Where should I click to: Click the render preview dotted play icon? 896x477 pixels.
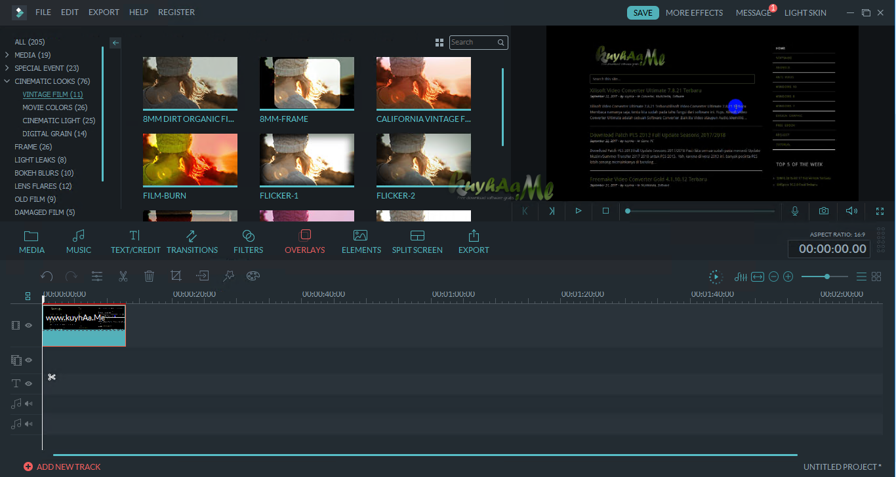(x=716, y=277)
